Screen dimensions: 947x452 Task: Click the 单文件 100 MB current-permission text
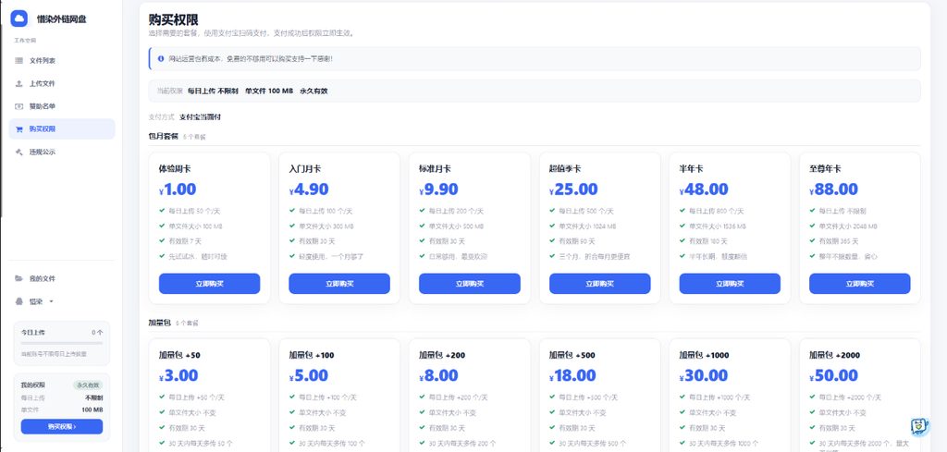(x=269, y=92)
